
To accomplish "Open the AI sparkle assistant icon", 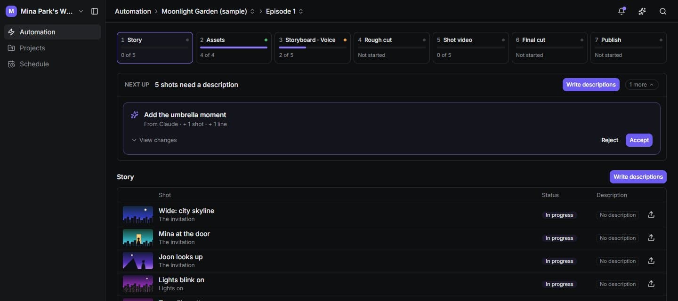I will click(642, 11).
